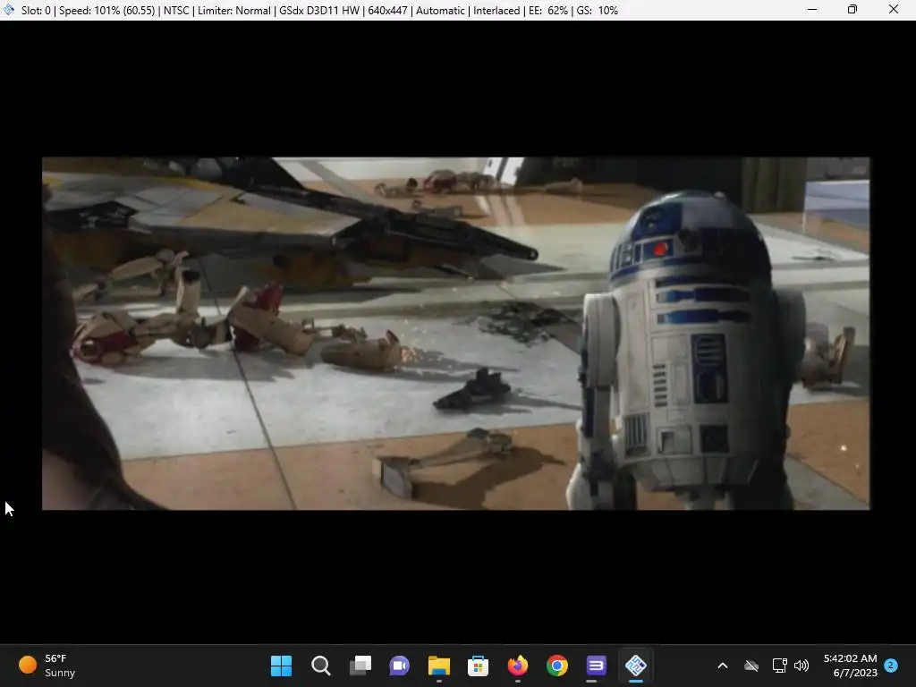Close the PCSX2 game window
This screenshot has height=687, width=916.
click(x=894, y=9)
